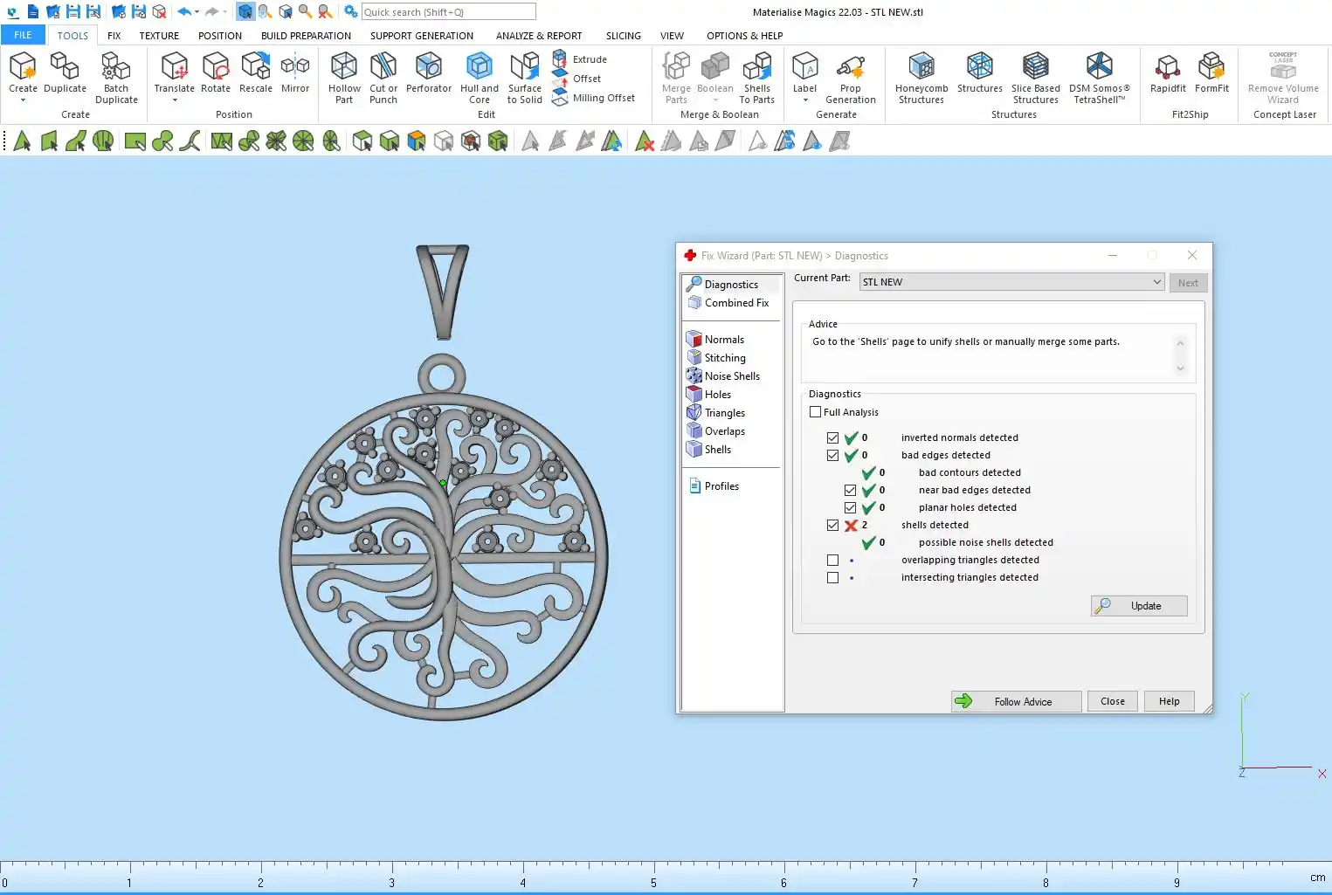Uncheck the shells detected checkbox

pyautogui.click(x=832, y=526)
